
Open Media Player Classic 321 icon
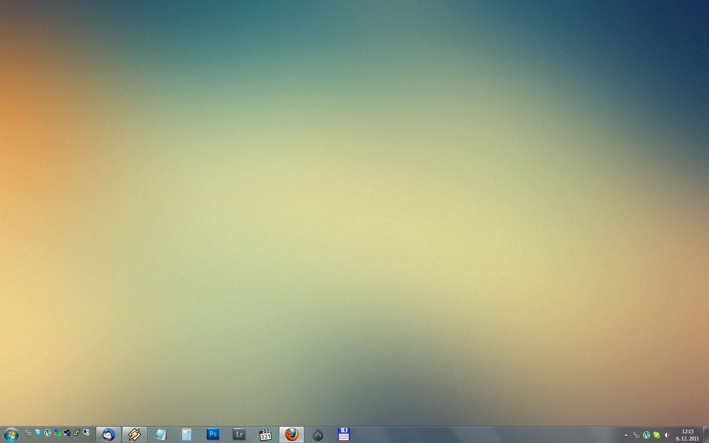click(265, 435)
